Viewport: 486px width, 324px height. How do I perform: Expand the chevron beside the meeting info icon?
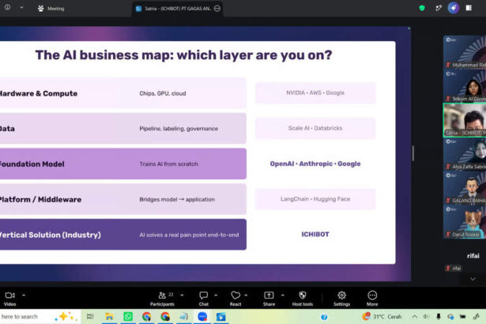[x=21, y=8]
